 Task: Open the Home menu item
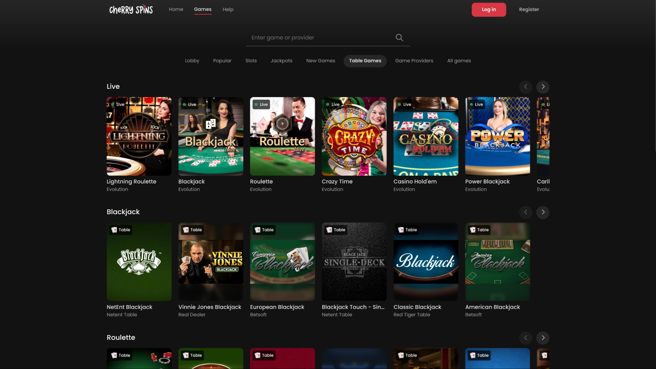(x=176, y=9)
